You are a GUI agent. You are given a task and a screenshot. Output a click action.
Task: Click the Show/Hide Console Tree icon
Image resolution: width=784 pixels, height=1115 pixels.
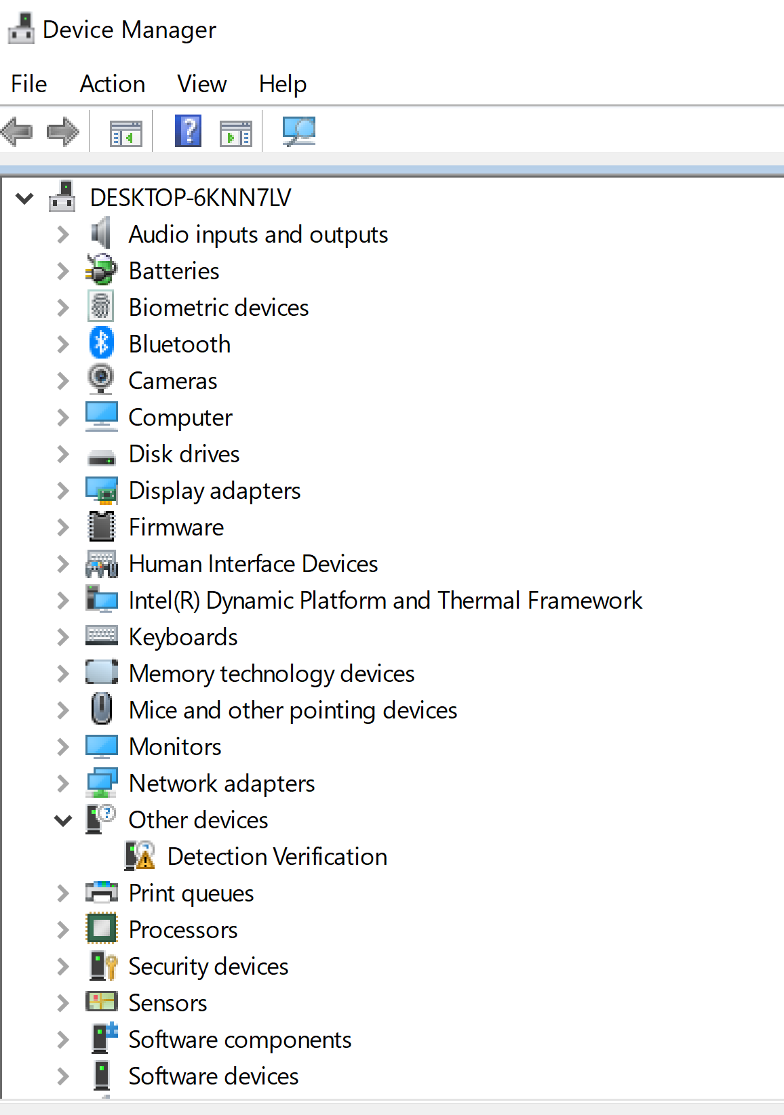point(126,133)
